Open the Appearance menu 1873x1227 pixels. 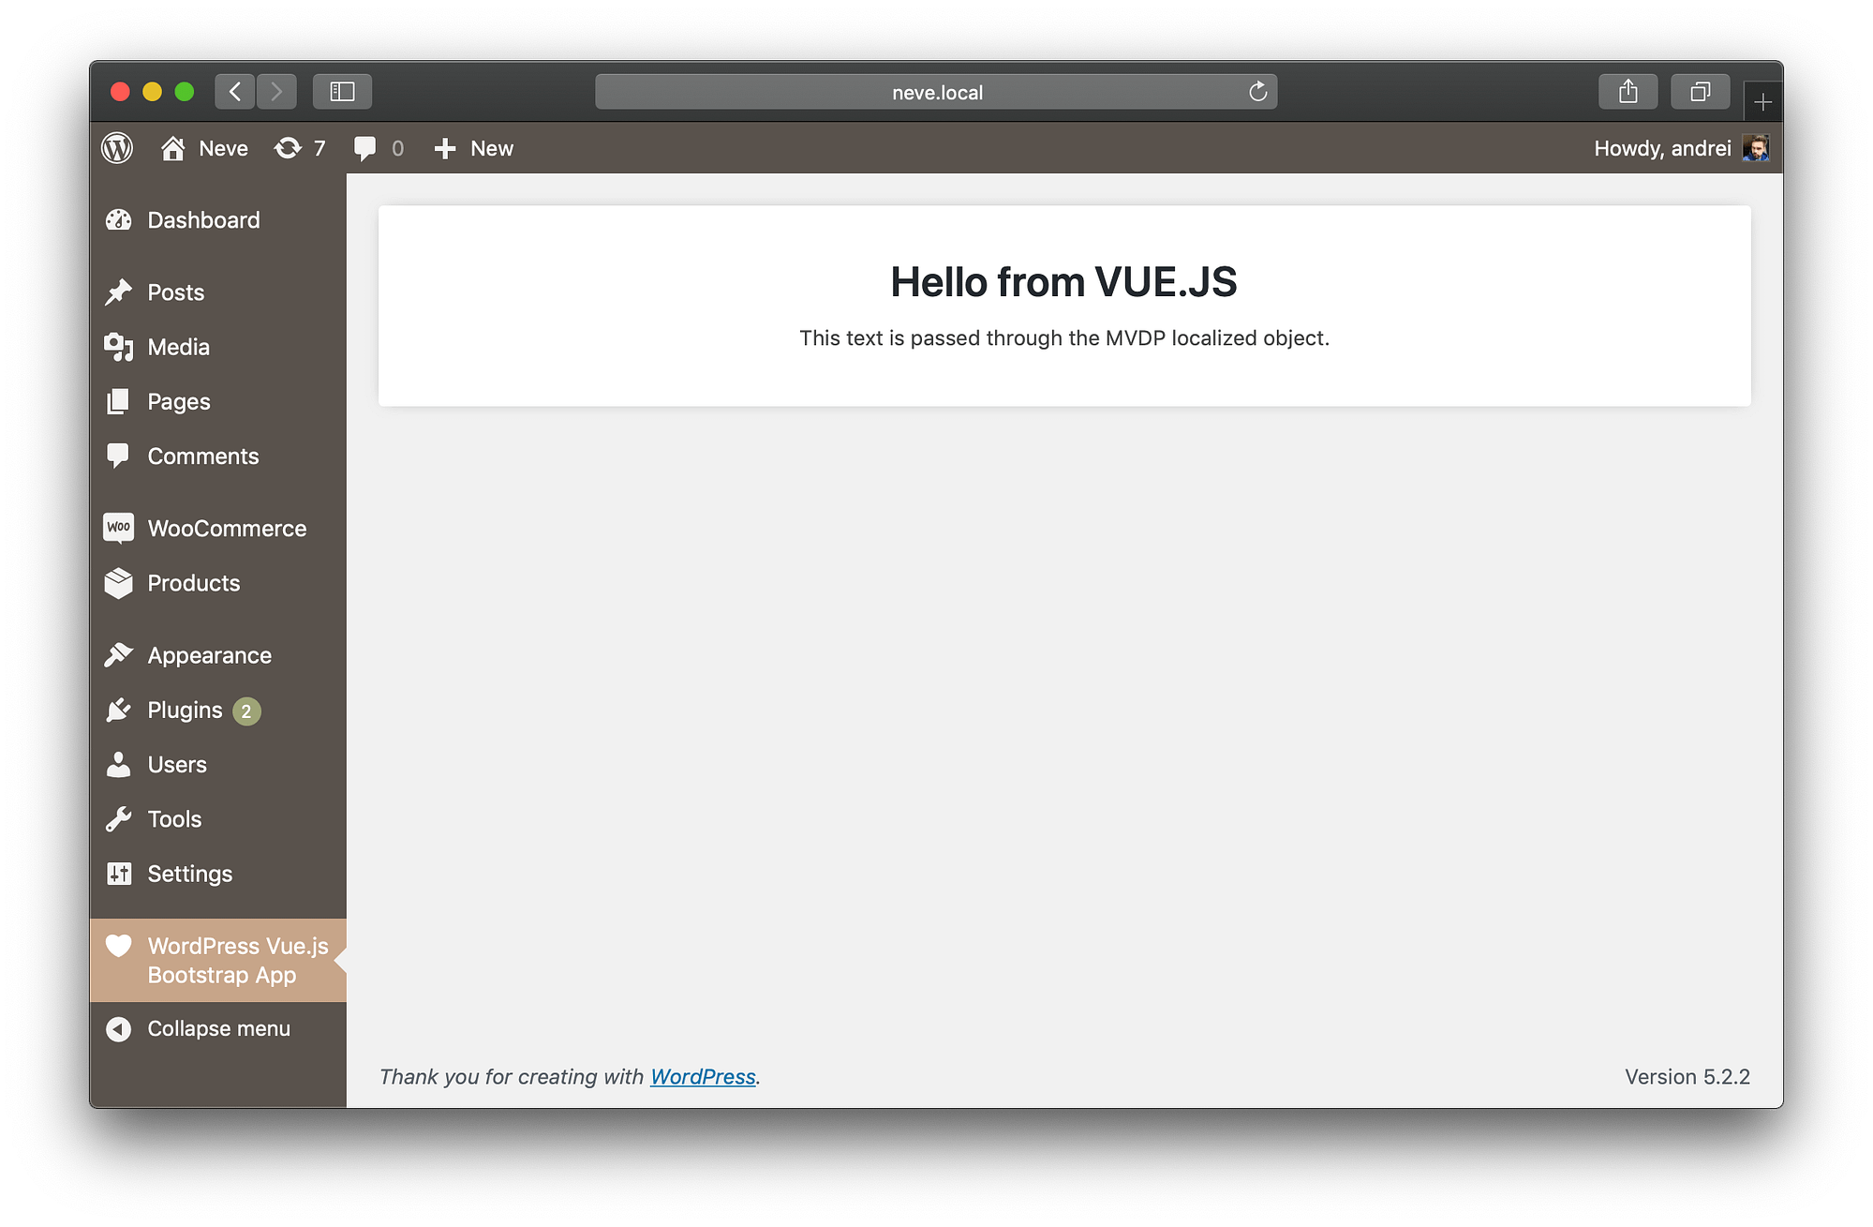(x=209, y=655)
